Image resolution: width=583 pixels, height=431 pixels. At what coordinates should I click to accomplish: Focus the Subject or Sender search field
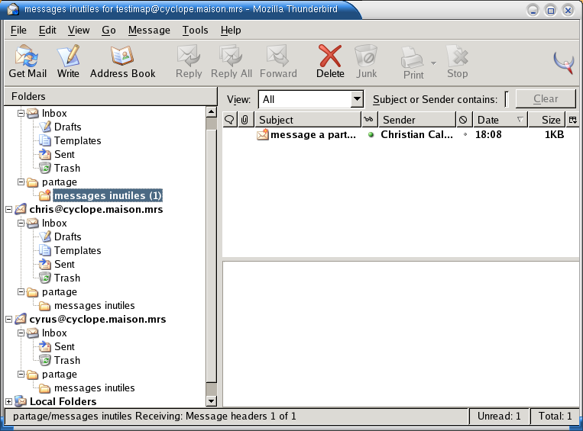tap(507, 99)
